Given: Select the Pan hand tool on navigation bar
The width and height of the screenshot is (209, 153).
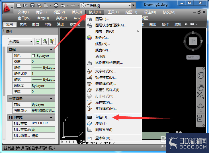Looking at the screenshot, I should coord(201,87).
